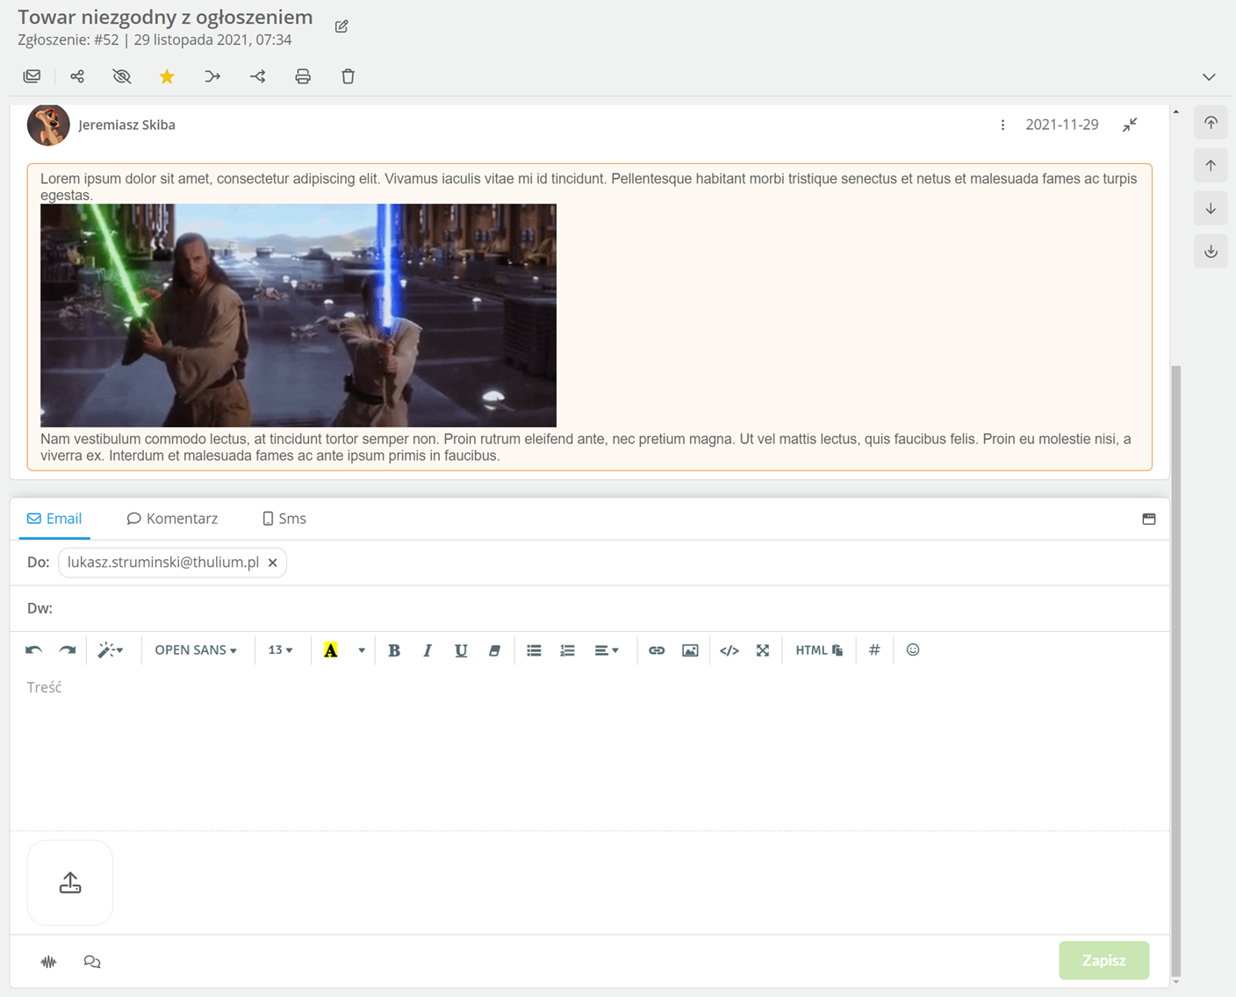
Task: Switch to the Email tab
Action: pos(54,519)
